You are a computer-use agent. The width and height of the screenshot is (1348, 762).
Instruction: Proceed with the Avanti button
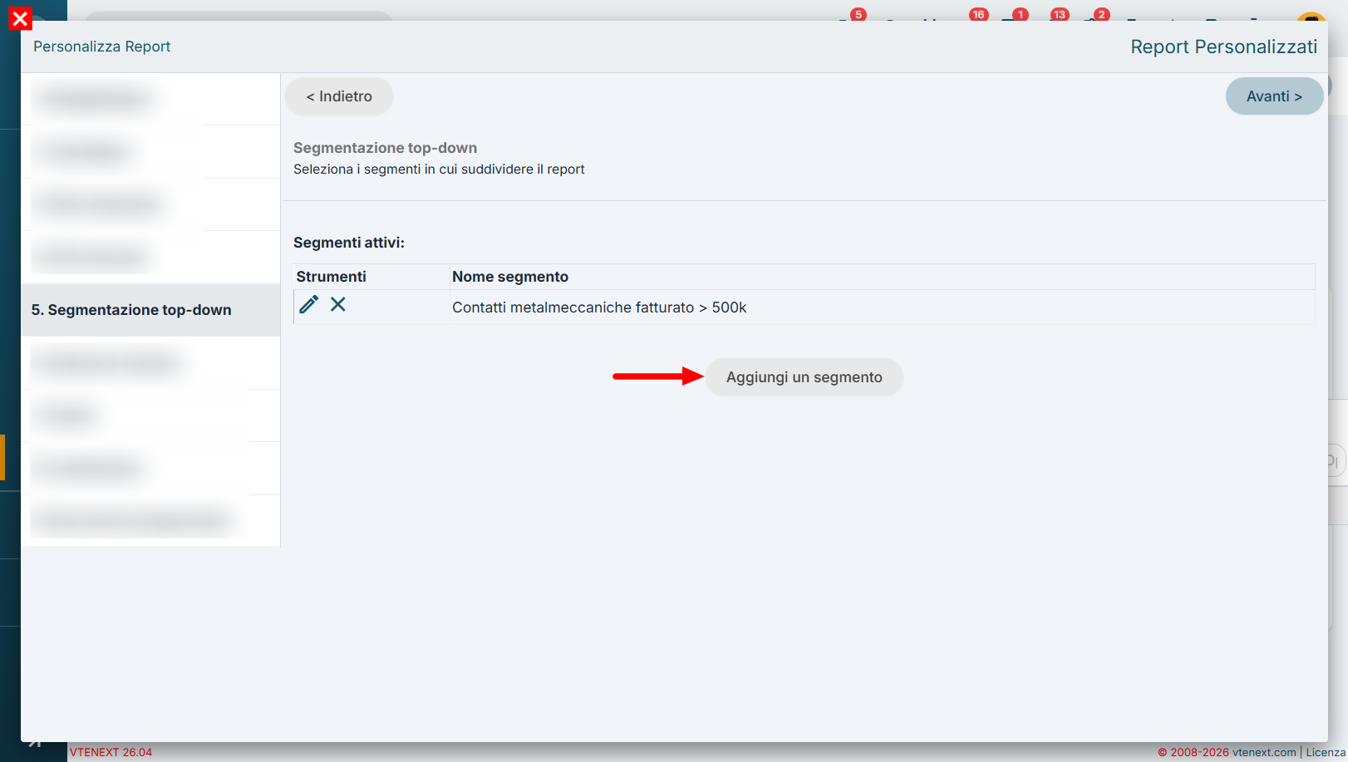point(1274,96)
